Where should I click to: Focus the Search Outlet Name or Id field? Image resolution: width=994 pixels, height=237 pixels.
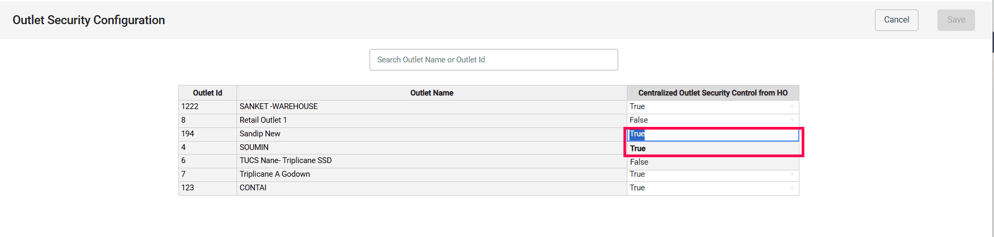pos(493,60)
